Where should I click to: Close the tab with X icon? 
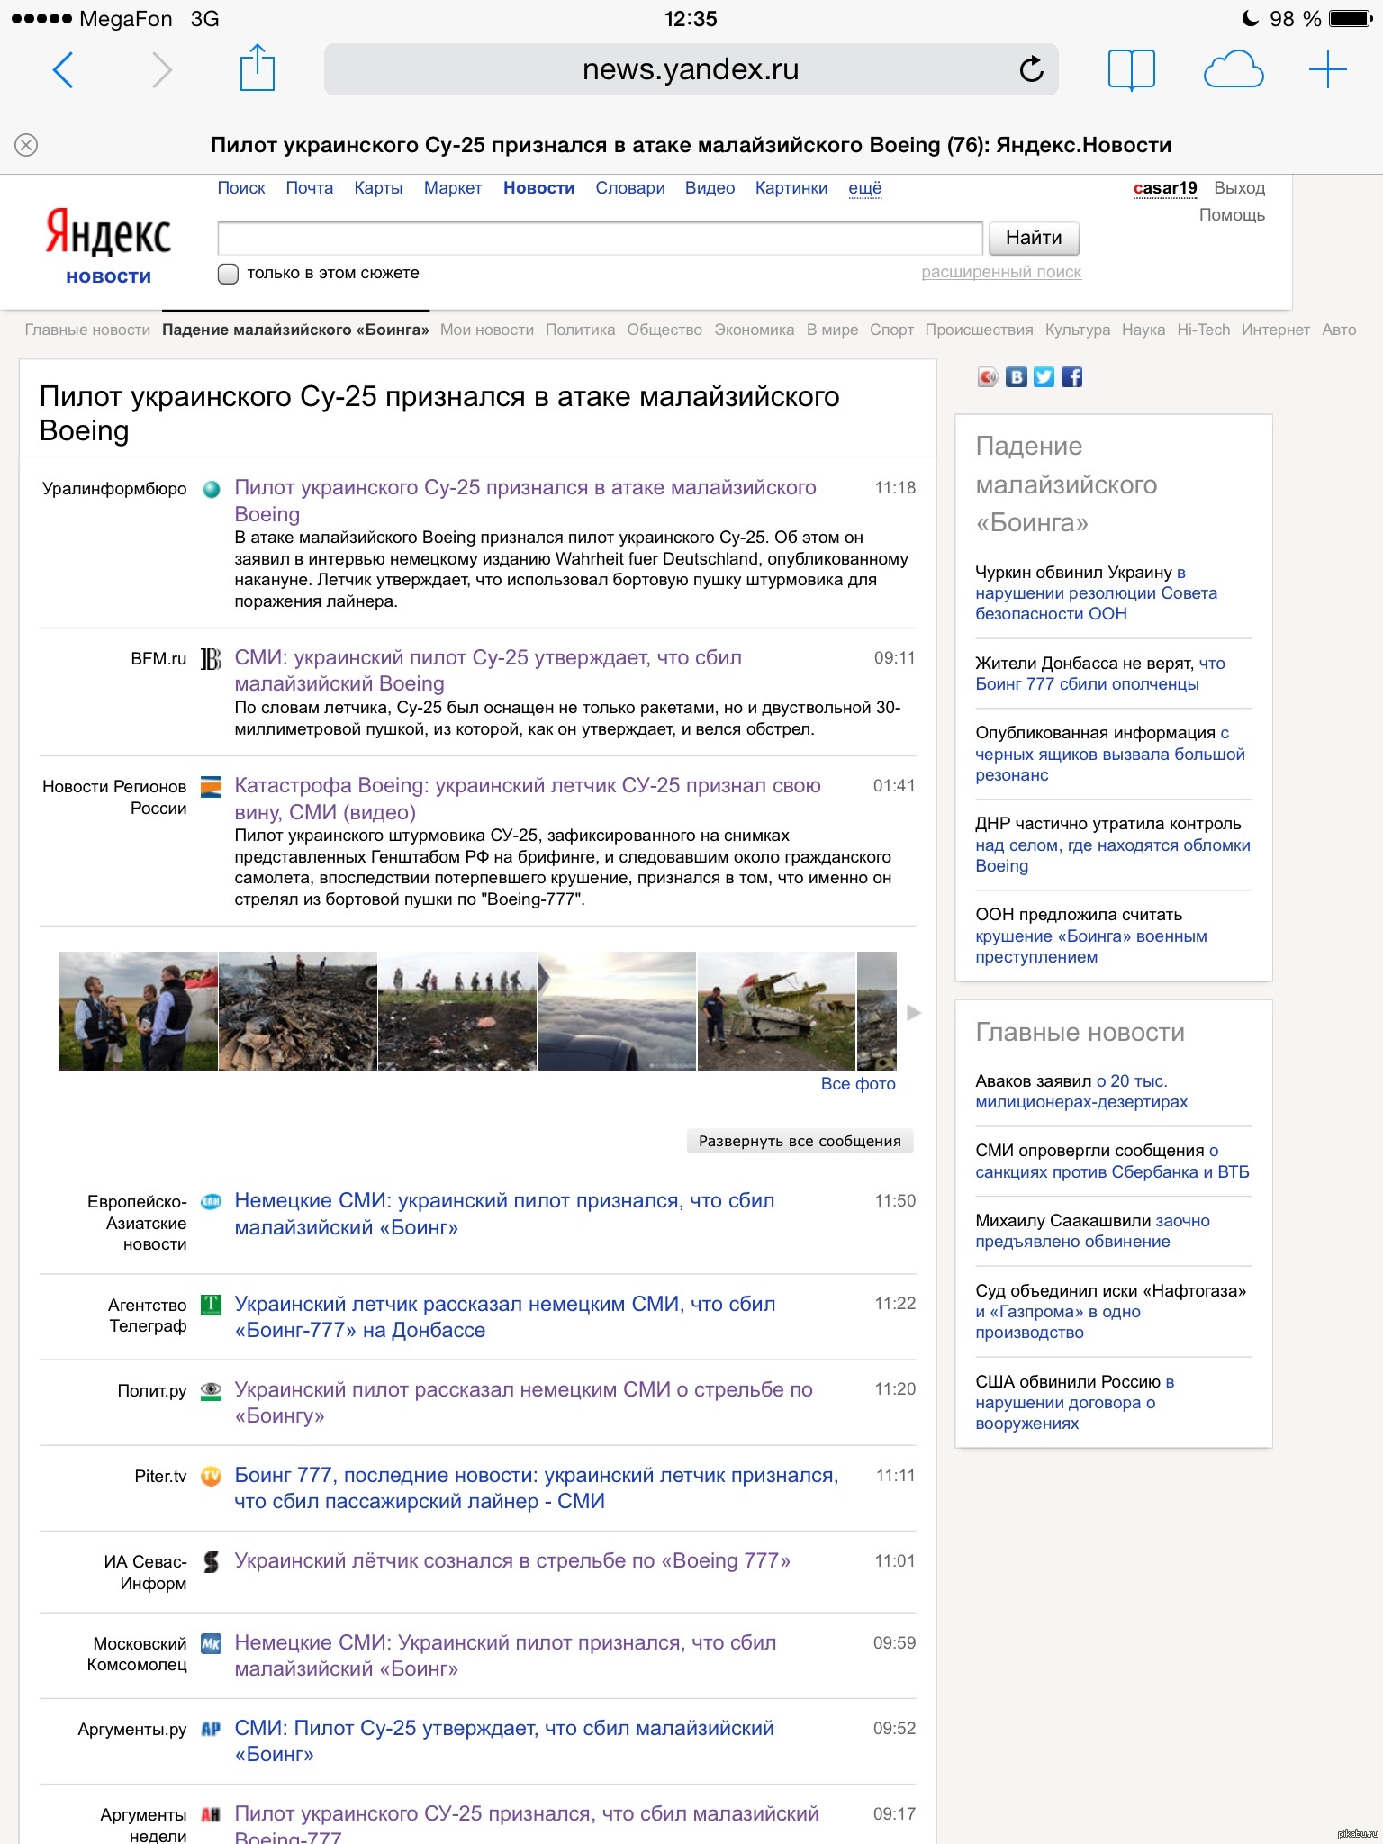26,145
